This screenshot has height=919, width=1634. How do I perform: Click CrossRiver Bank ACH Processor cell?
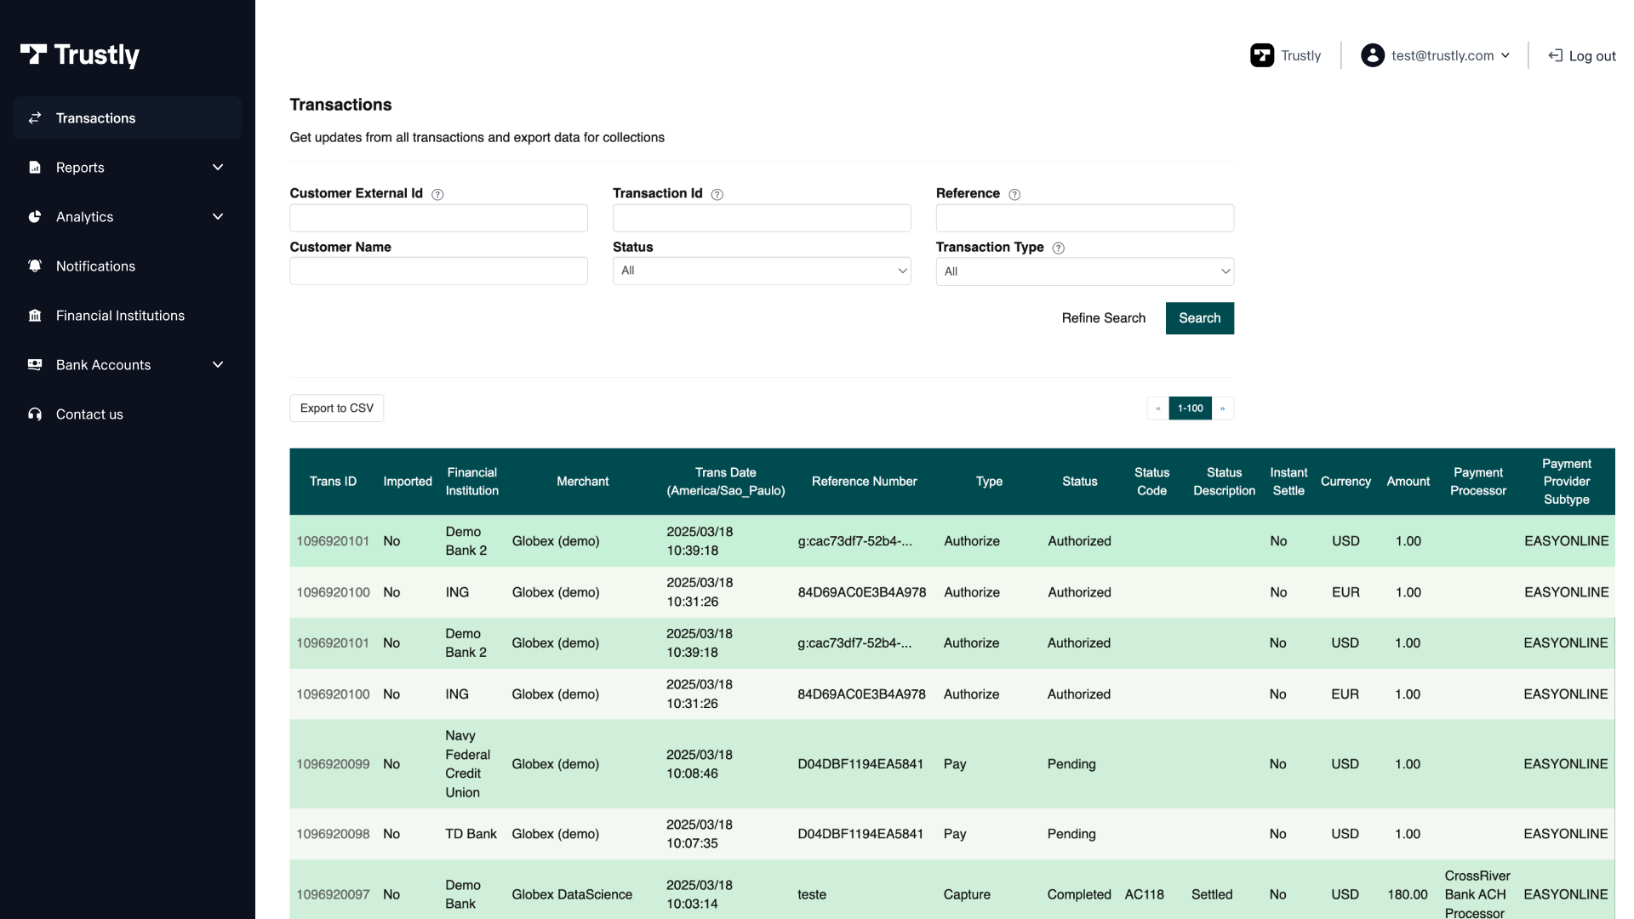1477,894
